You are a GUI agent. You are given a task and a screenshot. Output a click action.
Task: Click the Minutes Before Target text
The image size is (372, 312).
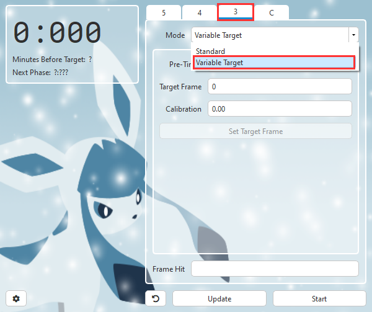click(x=52, y=60)
